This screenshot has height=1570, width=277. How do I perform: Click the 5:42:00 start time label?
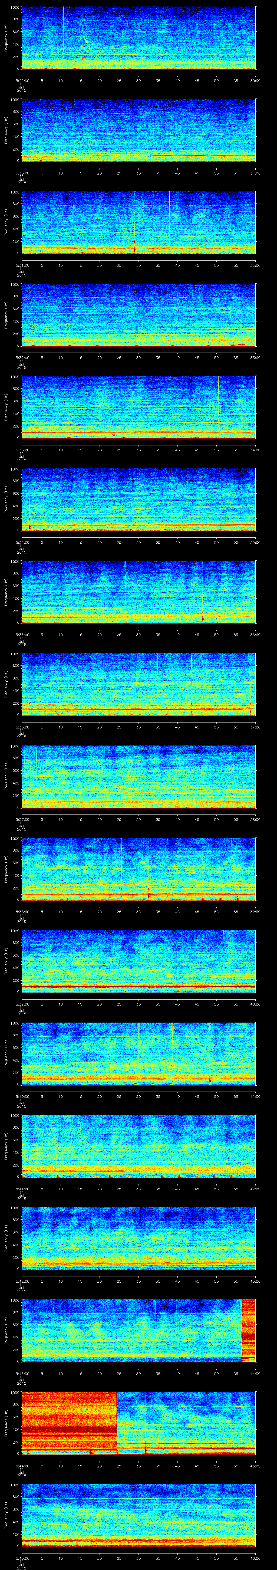tap(22, 1280)
